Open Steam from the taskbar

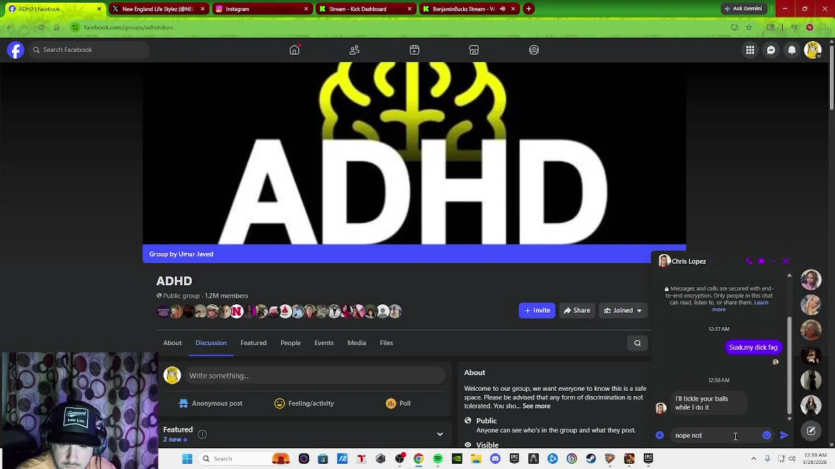(590, 459)
